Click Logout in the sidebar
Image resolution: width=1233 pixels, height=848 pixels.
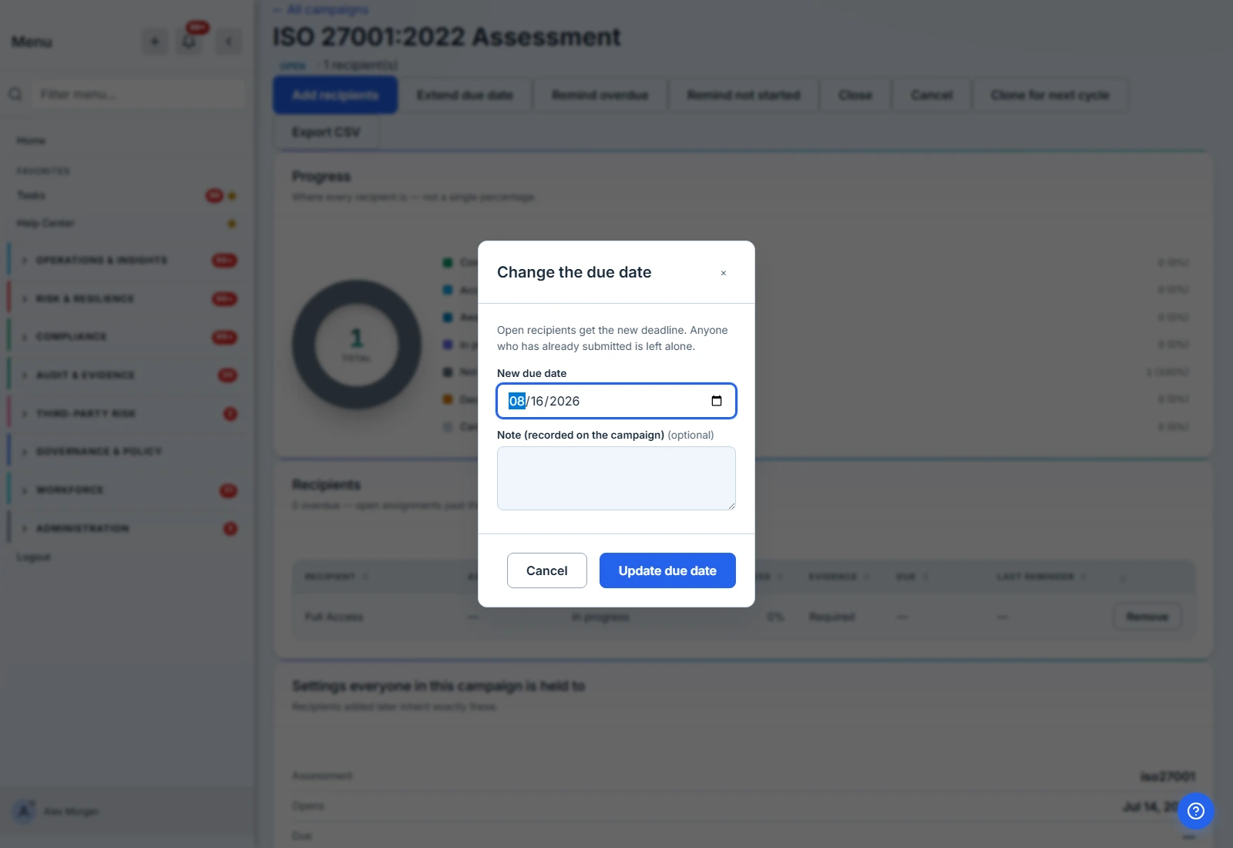(33, 557)
